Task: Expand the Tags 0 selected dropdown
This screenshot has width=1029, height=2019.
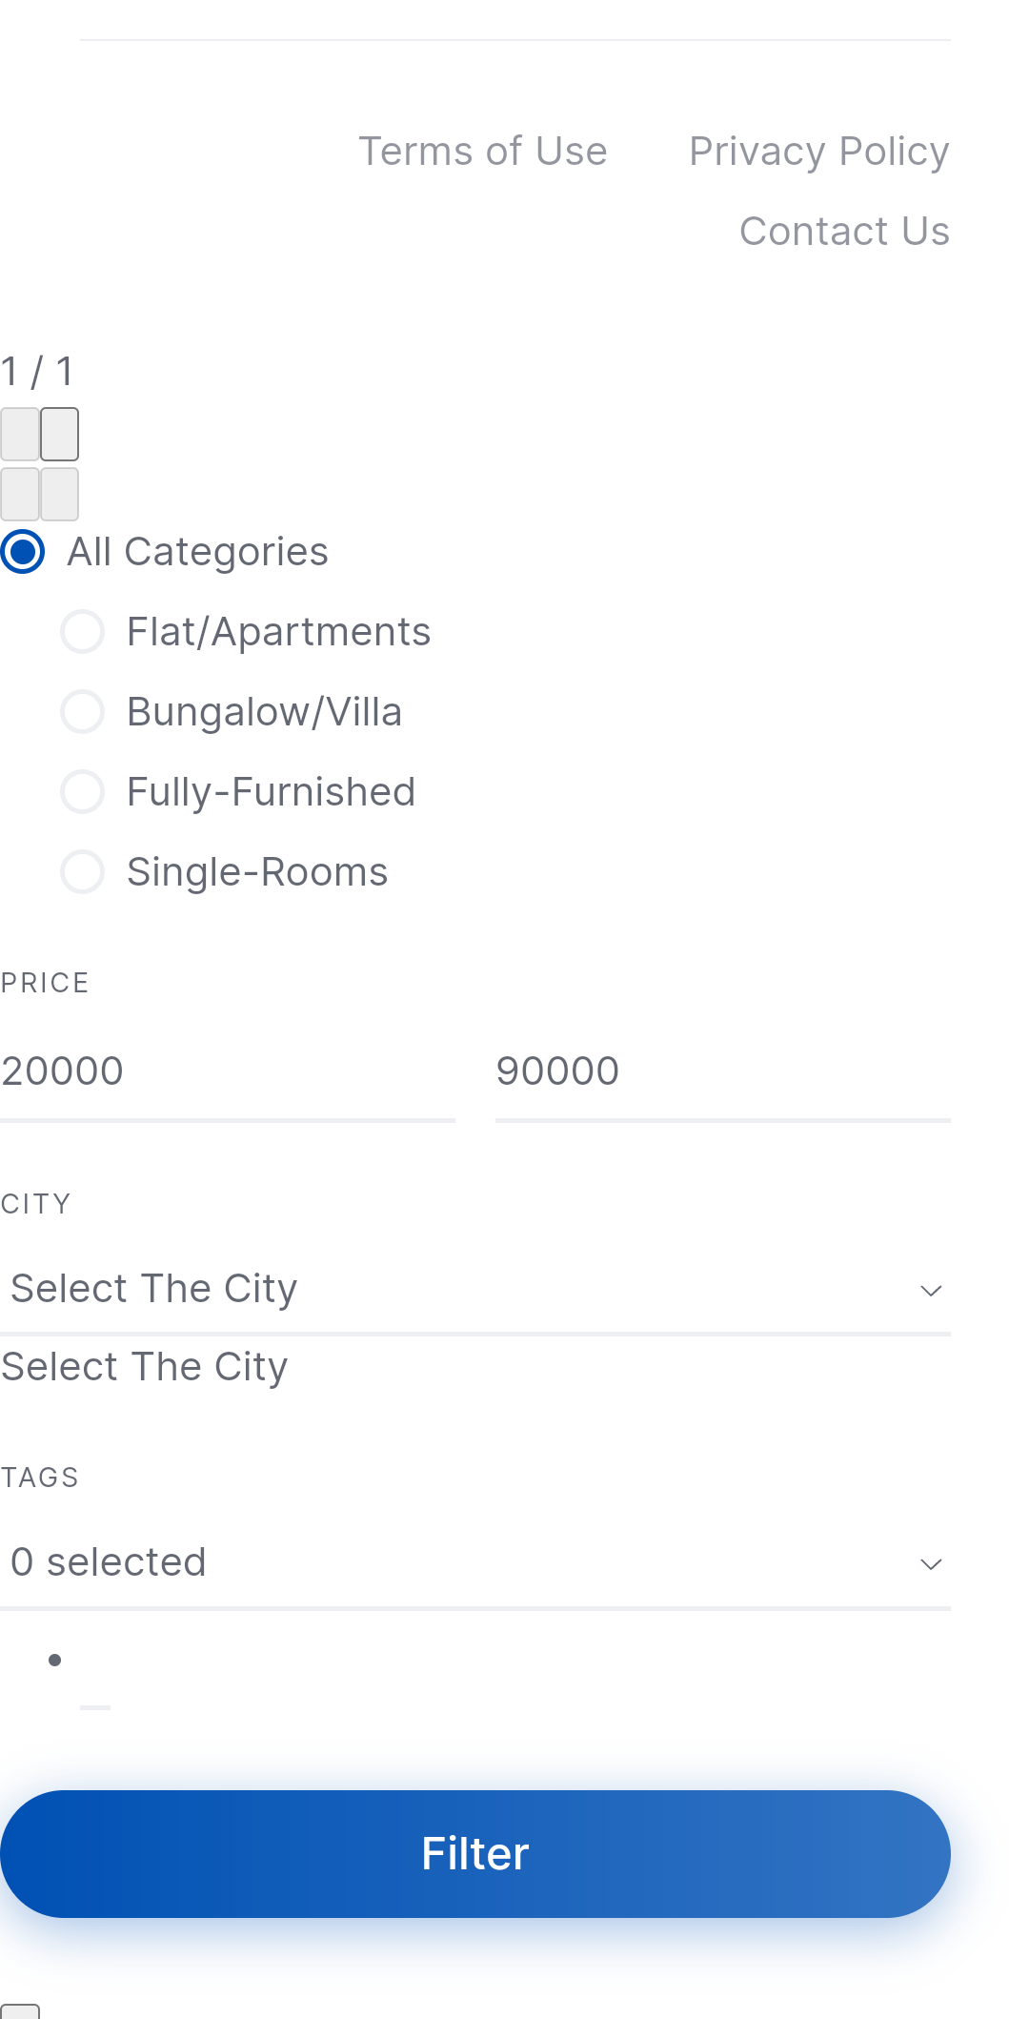Action: click(475, 1563)
